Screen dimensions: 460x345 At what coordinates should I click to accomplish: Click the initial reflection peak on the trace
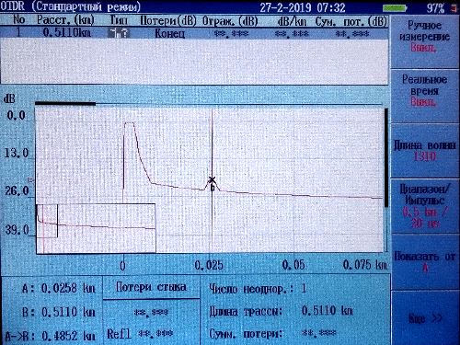(x=129, y=123)
